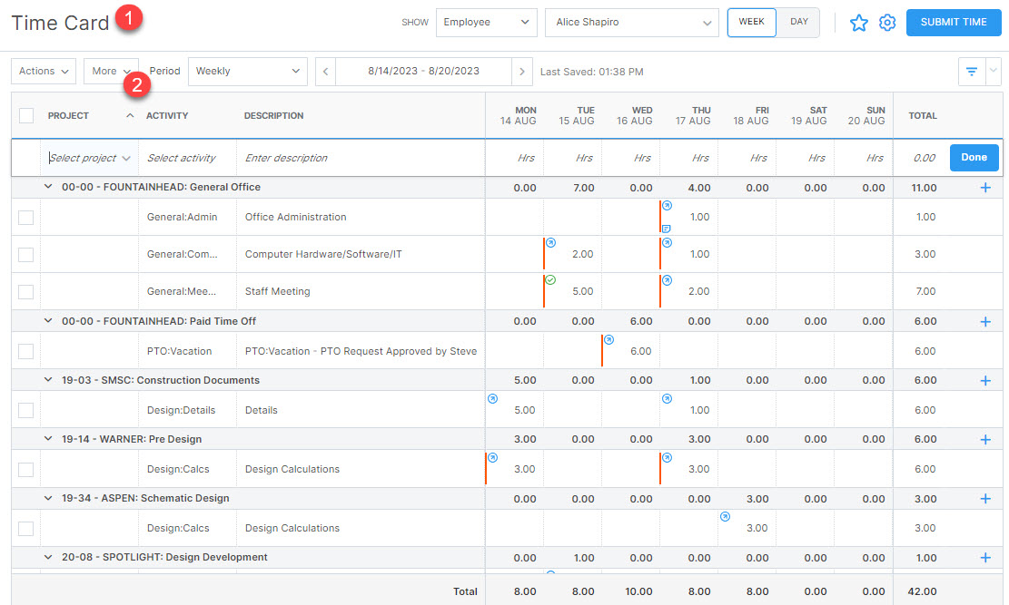Click the Enter description field
The image size is (1009, 605).
point(360,158)
